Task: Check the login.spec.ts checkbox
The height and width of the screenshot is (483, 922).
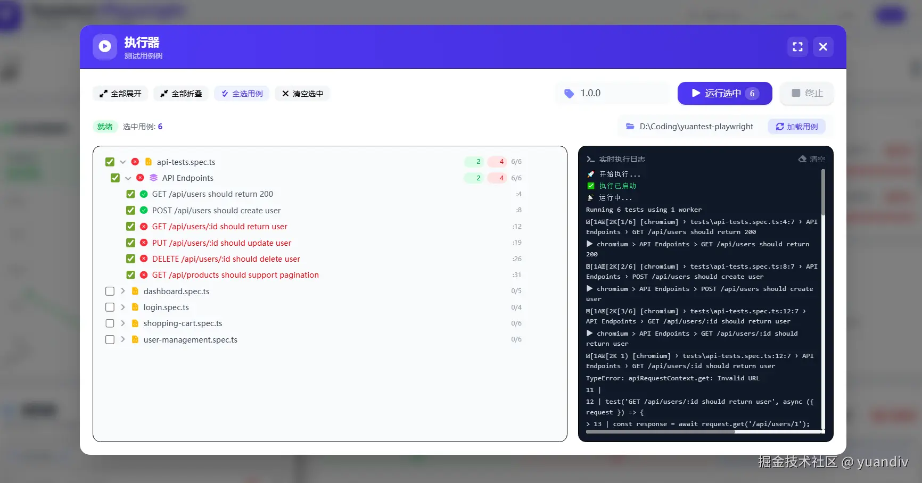Action: pyautogui.click(x=110, y=307)
